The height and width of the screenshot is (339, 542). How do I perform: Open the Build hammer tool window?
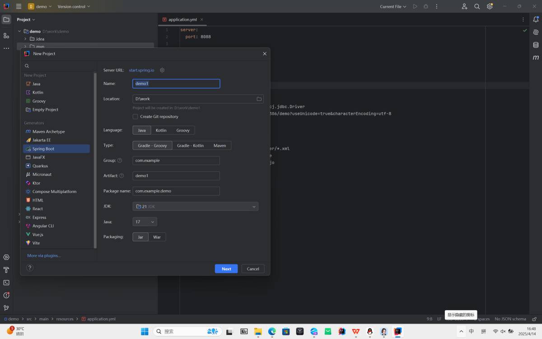click(x=6, y=270)
